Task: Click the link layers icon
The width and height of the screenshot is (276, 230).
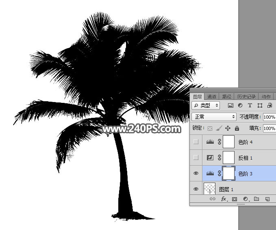Action: pyautogui.click(x=213, y=199)
